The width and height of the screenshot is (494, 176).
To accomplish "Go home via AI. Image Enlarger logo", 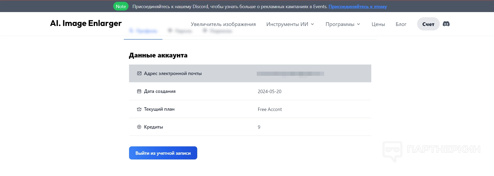I will (86, 23).
